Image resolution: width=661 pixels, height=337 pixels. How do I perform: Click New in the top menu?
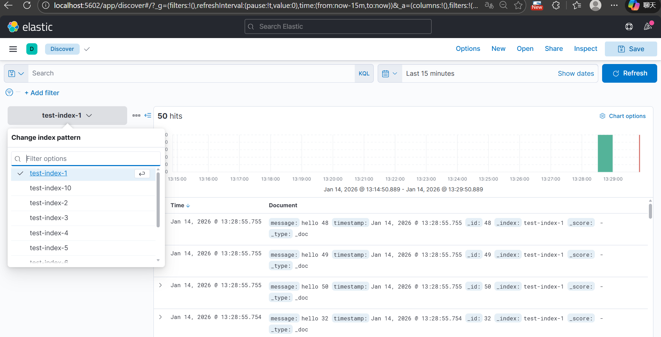[x=498, y=49]
